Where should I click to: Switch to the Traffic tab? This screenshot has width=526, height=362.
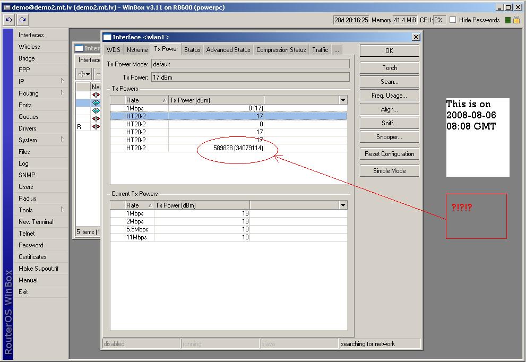click(x=320, y=50)
